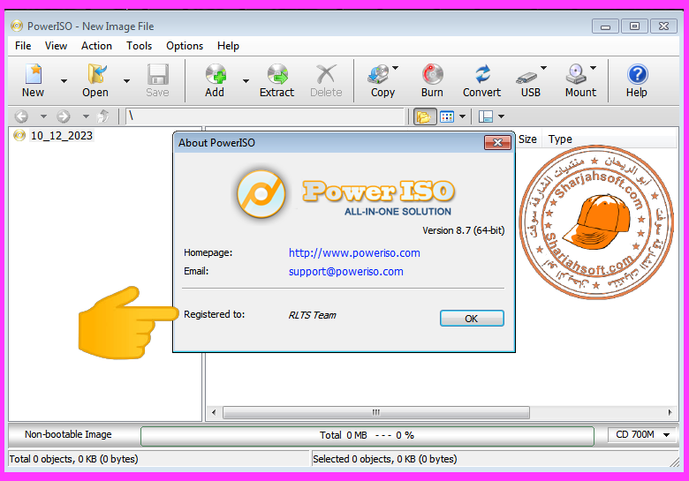
Task: Open the File menu
Action: 23,46
